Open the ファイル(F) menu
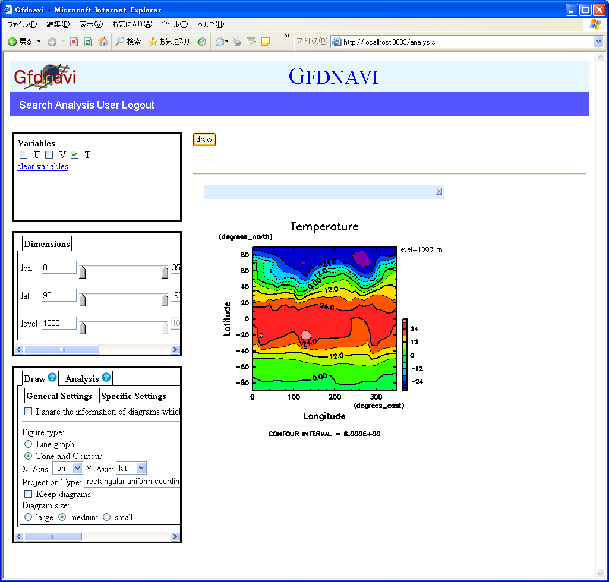Image resolution: width=609 pixels, height=582 pixels. click(x=23, y=24)
